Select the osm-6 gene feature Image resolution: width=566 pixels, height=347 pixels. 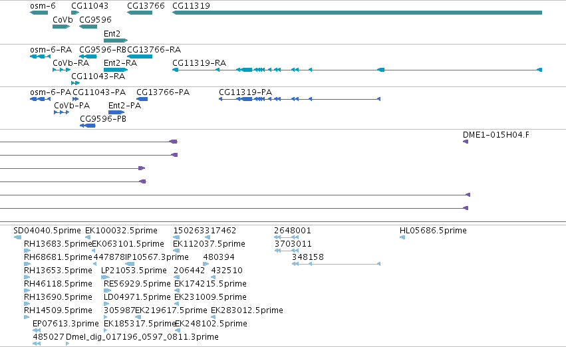tap(39, 13)
